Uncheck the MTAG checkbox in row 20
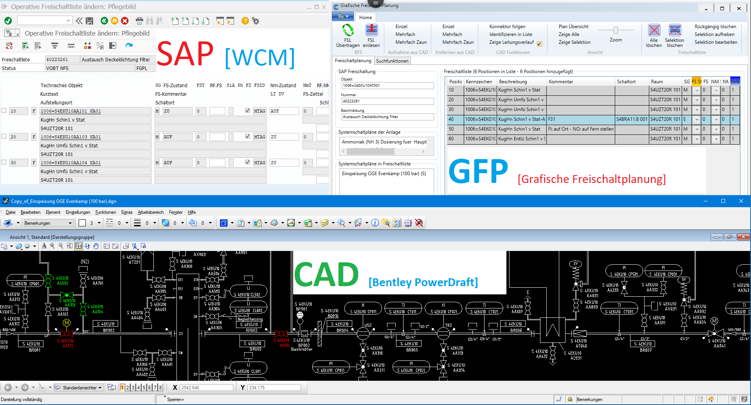The width and height of the screenshot is (751, 405). (247, 136)
